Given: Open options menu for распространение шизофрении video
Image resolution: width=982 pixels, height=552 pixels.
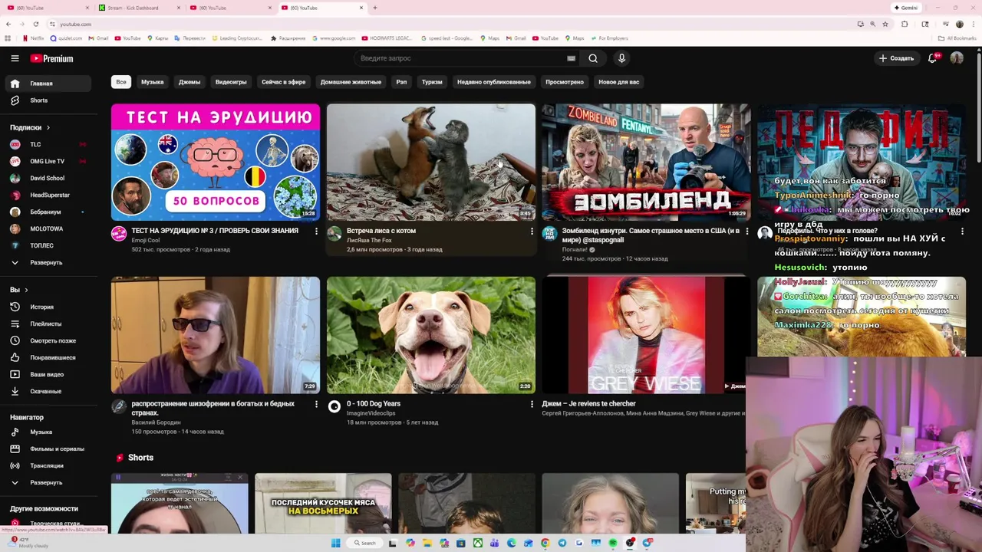Looking at the screenshot, I should click(316, 404).
